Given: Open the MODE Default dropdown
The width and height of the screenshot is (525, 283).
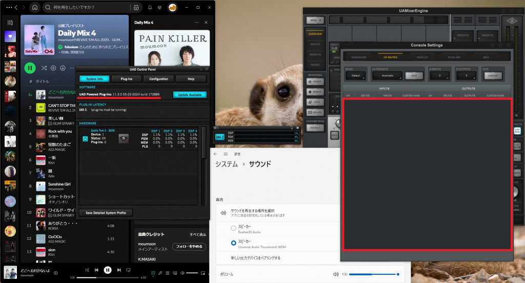Looking at the screenshot, I should [355, 75].
